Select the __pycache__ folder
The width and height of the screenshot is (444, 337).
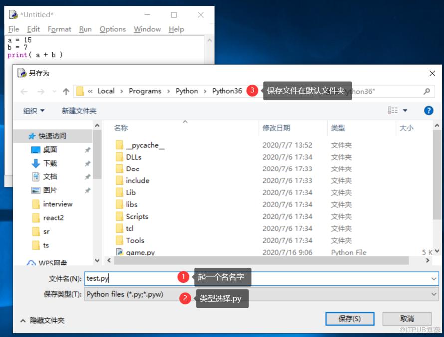(145, 145)
